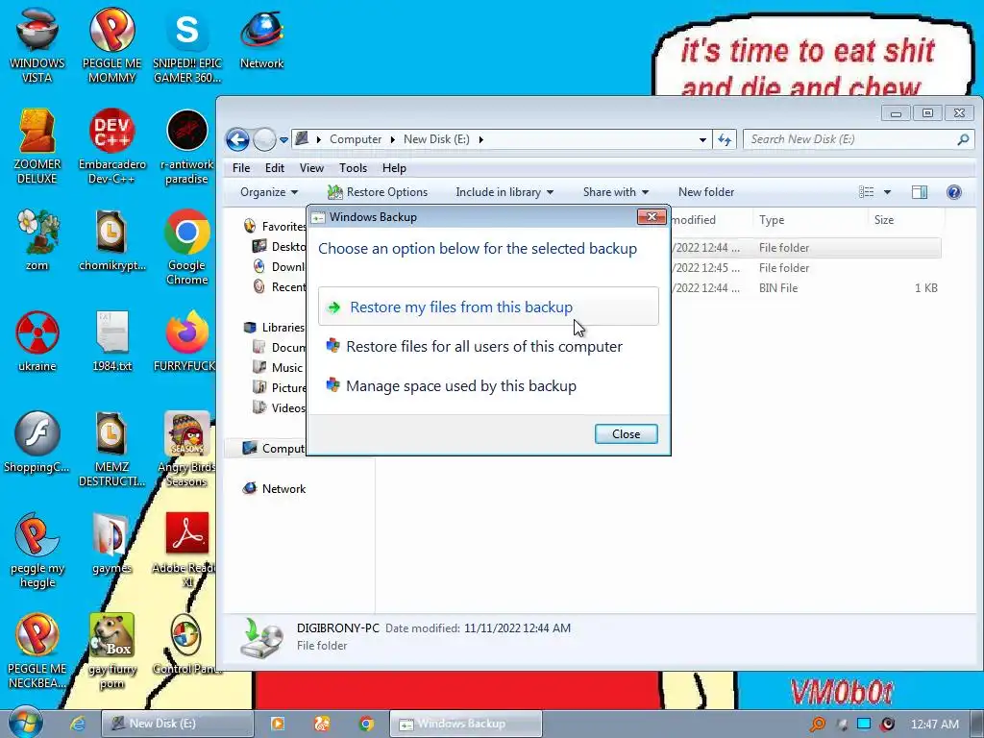984x738 pixels.
Task: Select Favorites in the navigation pane
Action: [x=276, y=227]
